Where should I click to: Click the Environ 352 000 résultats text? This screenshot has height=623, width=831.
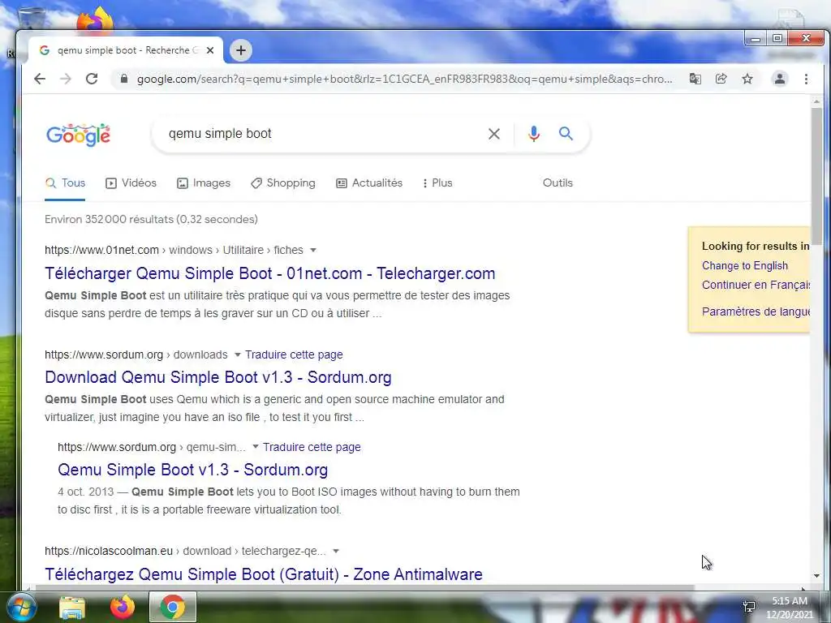pyautogui.click(x=151, y=219)
